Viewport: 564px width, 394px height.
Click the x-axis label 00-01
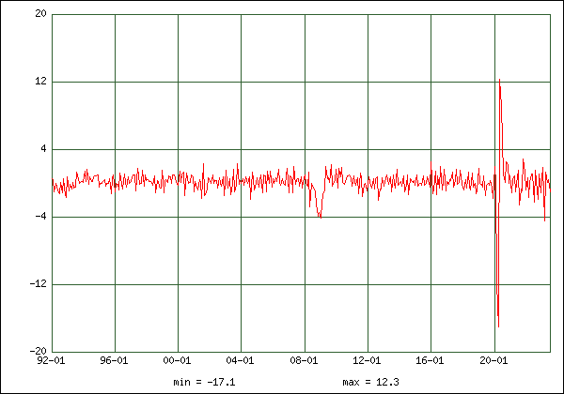[x=177, y=360]
